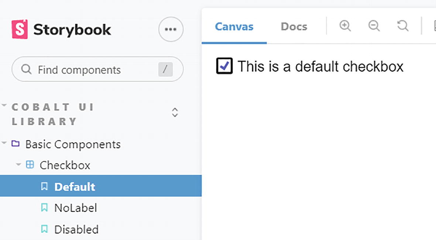Viewport: 436px width, 240px height.
Task: Click the zoom out magnifier icon
Action: [x=374, y=26]
